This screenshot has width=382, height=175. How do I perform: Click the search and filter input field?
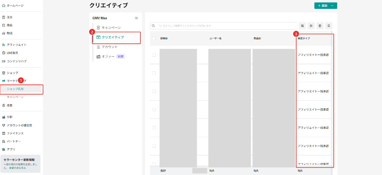[x=223, y=26]
